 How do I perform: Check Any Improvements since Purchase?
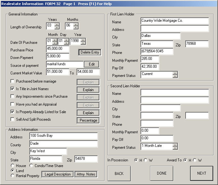coord(12,96)
